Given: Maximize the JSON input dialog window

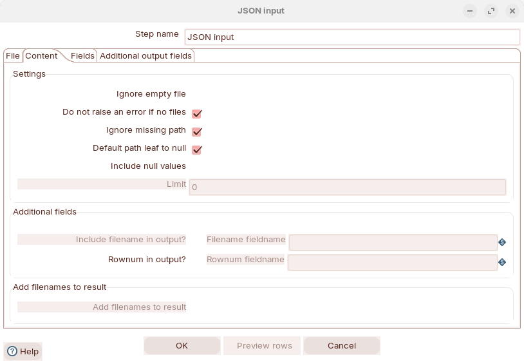Looking at the screenshot, I should pyautogui.click(x=491, y=11).
